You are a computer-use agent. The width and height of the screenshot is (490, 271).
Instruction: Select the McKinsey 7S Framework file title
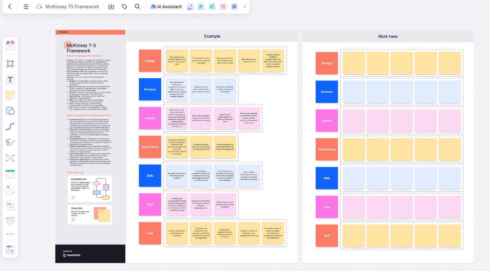pyautogui.click(x=72, y=7)
